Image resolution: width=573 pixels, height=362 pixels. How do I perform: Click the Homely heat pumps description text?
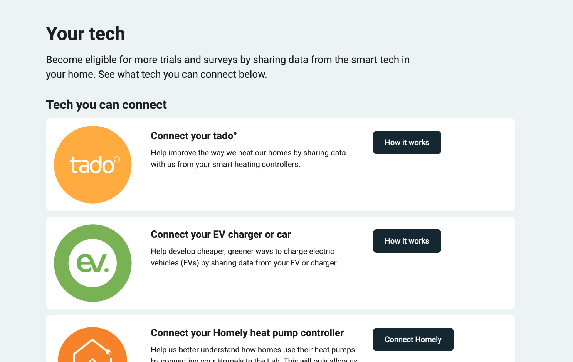click(252, 350)
